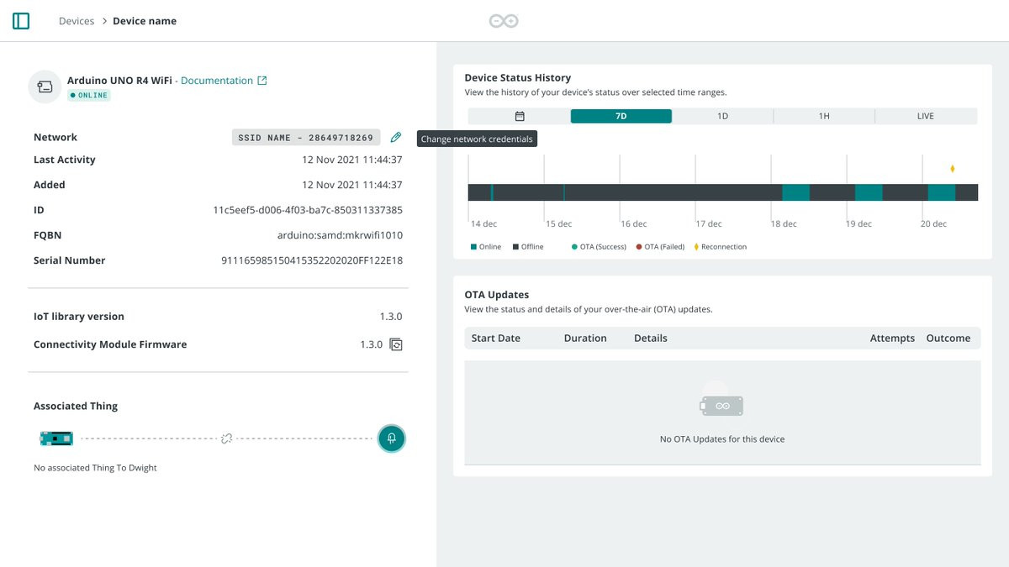Click the OTA (Success) legend entry
This screenshot has height=567, width=1009.
pos(599,247)
